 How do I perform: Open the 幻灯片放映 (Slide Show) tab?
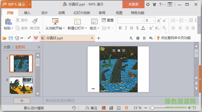[x=82, y=13]
